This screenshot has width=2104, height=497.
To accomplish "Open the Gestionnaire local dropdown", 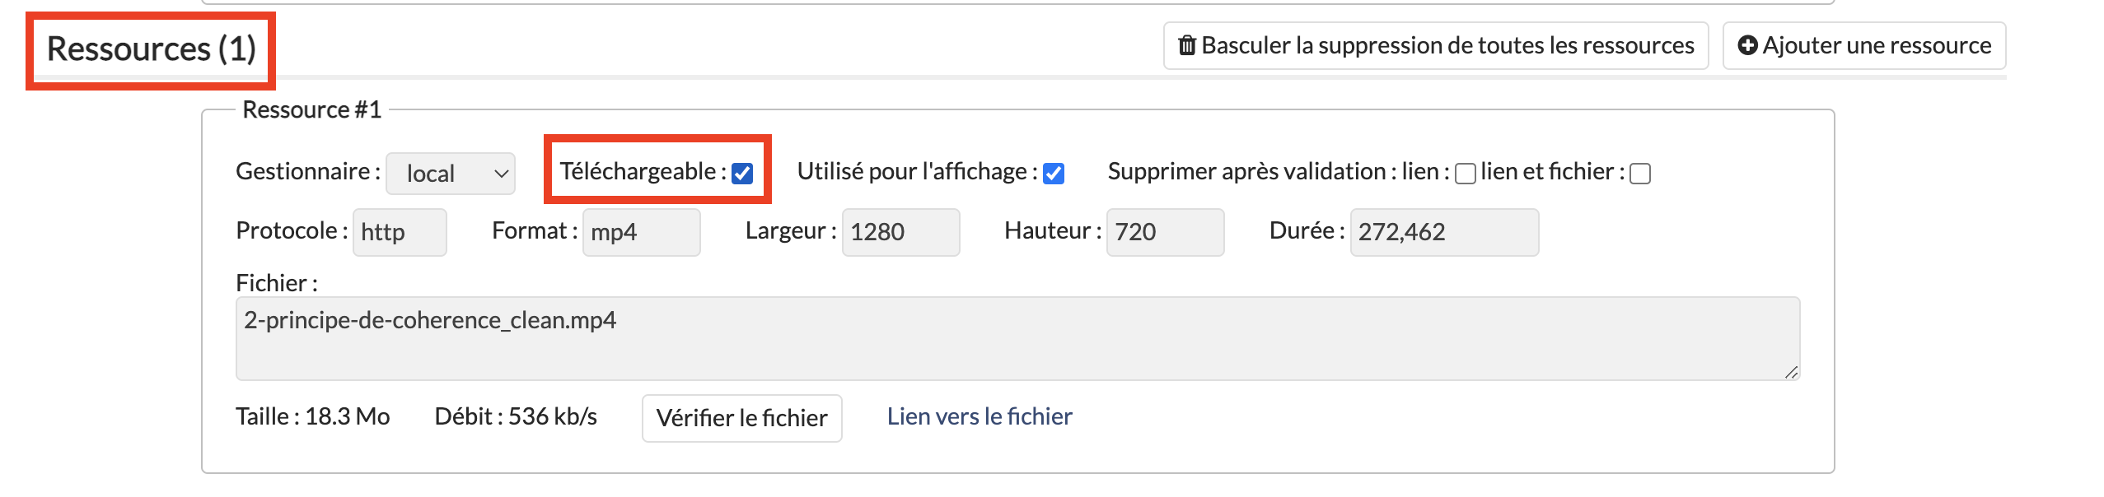I will 451,174.
